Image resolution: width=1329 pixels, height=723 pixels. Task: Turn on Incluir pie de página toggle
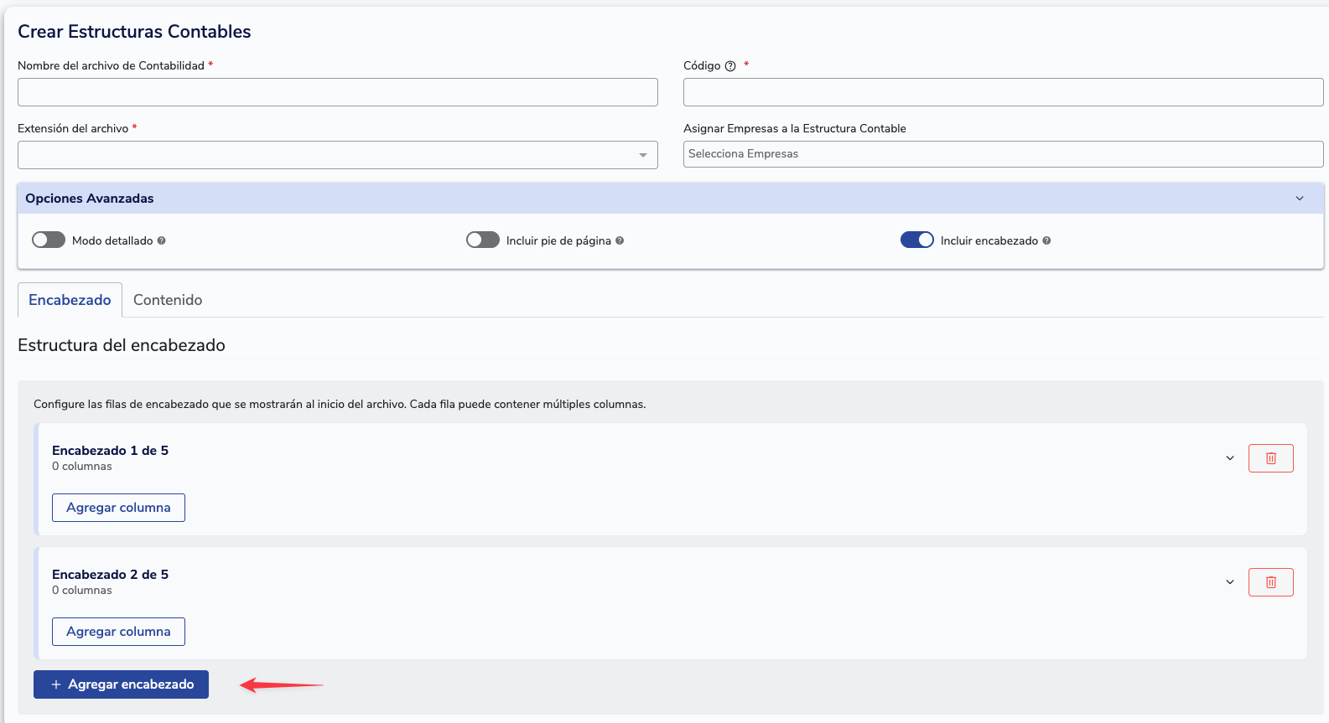point(483,240)
